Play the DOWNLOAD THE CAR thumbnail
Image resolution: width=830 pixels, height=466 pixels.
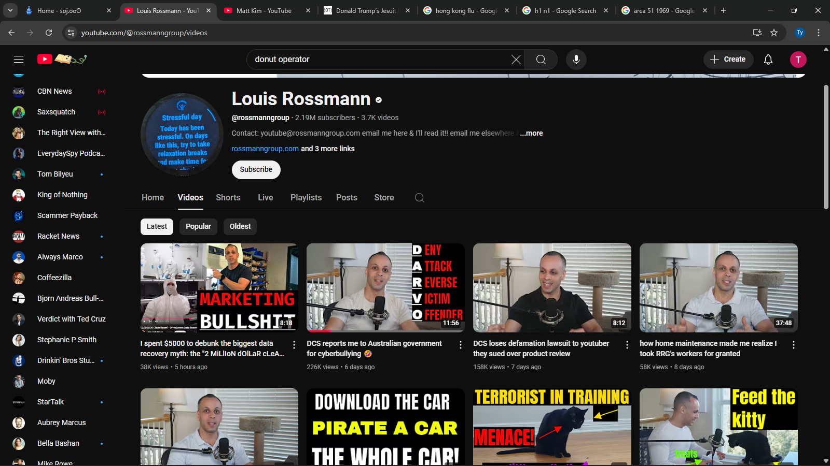click(385, 427)
